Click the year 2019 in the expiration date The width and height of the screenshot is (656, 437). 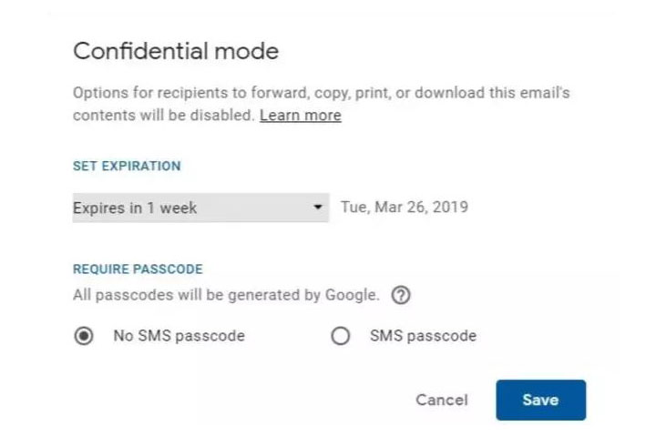click(x=450, y=208)
